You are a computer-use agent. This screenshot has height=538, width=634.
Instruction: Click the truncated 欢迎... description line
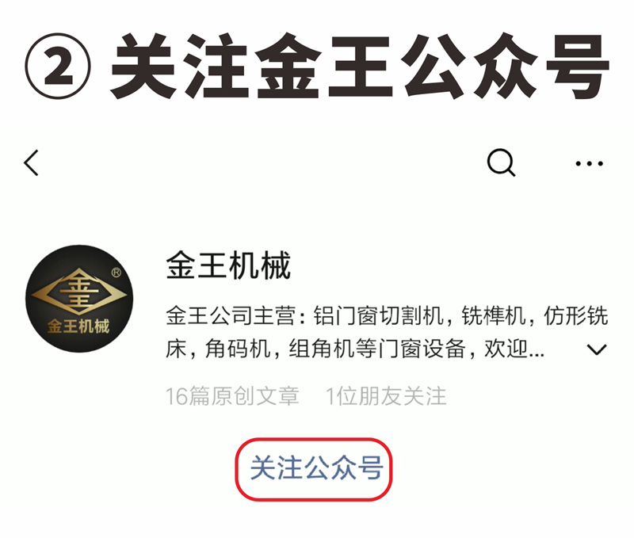click(x=354, y=349)
